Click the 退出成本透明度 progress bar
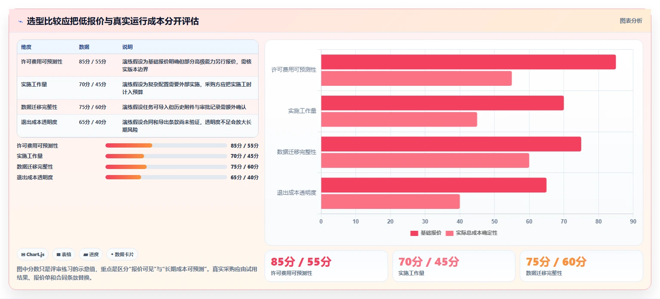 coord(166,177)
